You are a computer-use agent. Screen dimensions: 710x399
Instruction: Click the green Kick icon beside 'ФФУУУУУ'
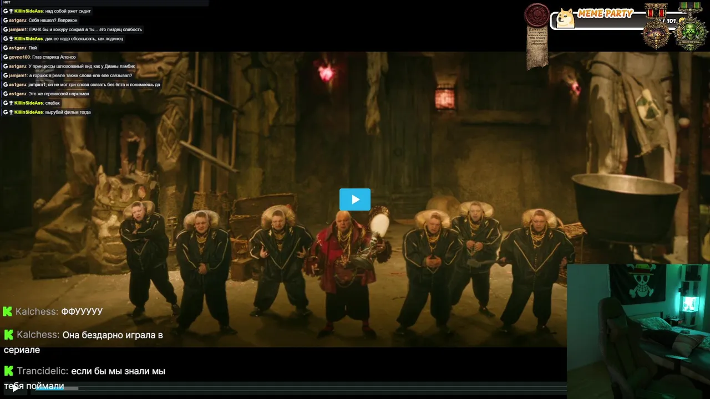pyautogui.click(x=7, y=311)
